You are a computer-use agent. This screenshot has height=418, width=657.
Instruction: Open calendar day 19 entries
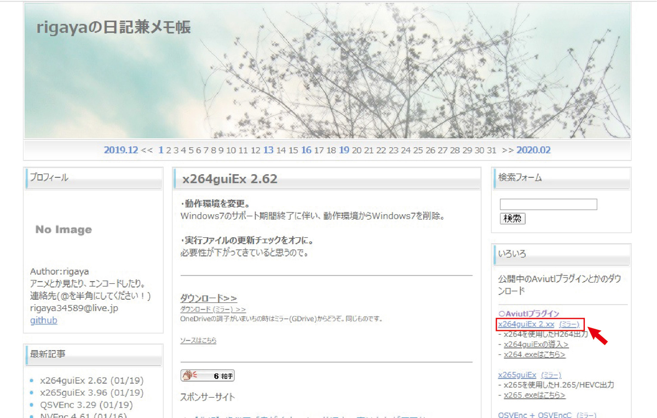tap(344, 150)
